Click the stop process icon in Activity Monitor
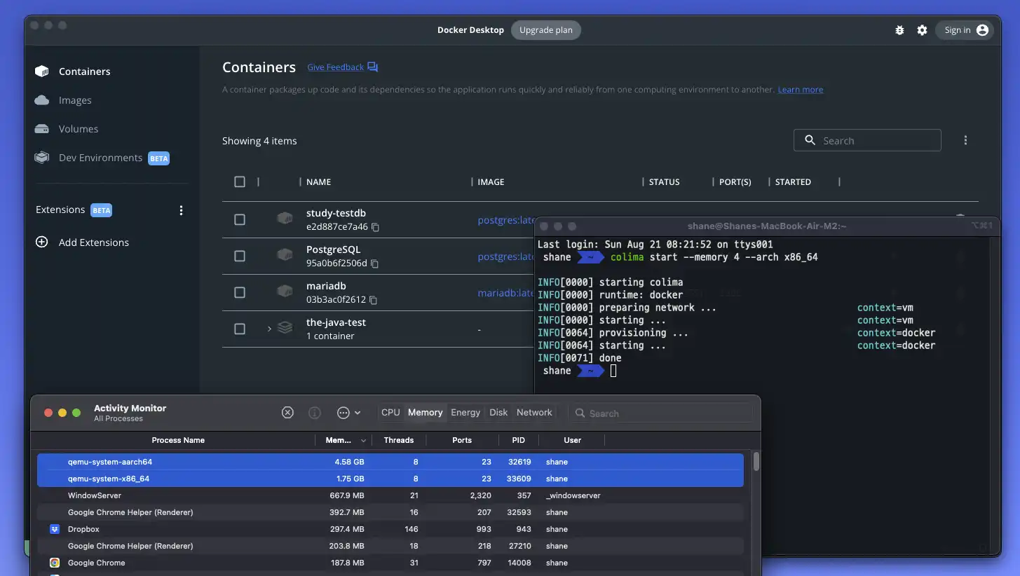The image size is (1020, 576). (x=287, y=413)
